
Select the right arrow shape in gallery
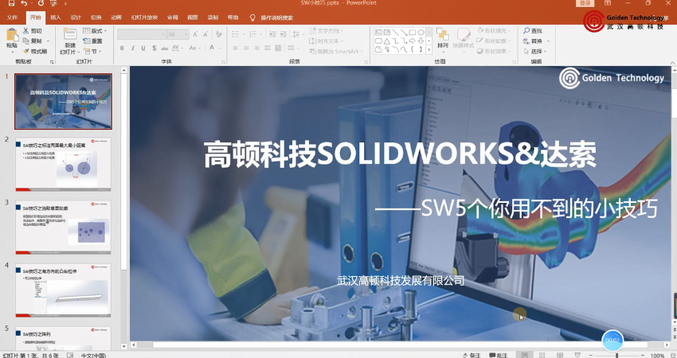412,41
